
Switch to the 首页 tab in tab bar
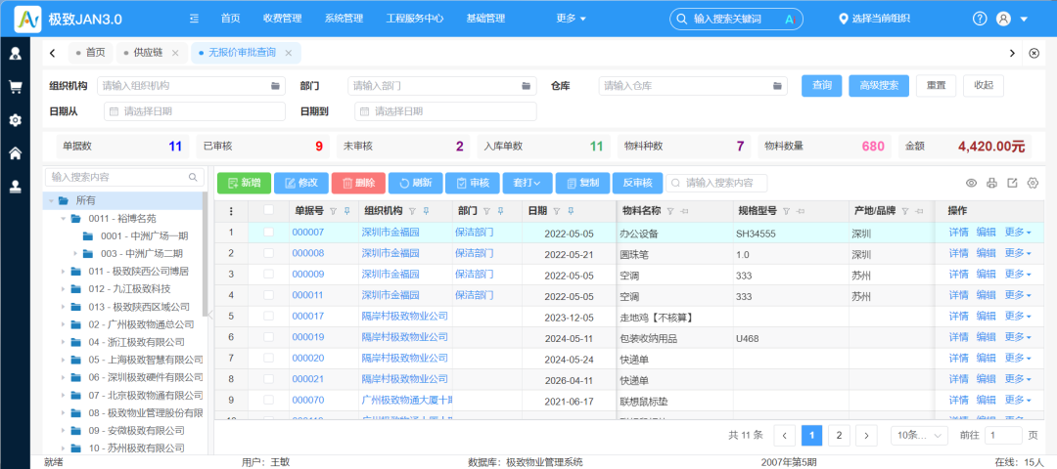(90, 53)
